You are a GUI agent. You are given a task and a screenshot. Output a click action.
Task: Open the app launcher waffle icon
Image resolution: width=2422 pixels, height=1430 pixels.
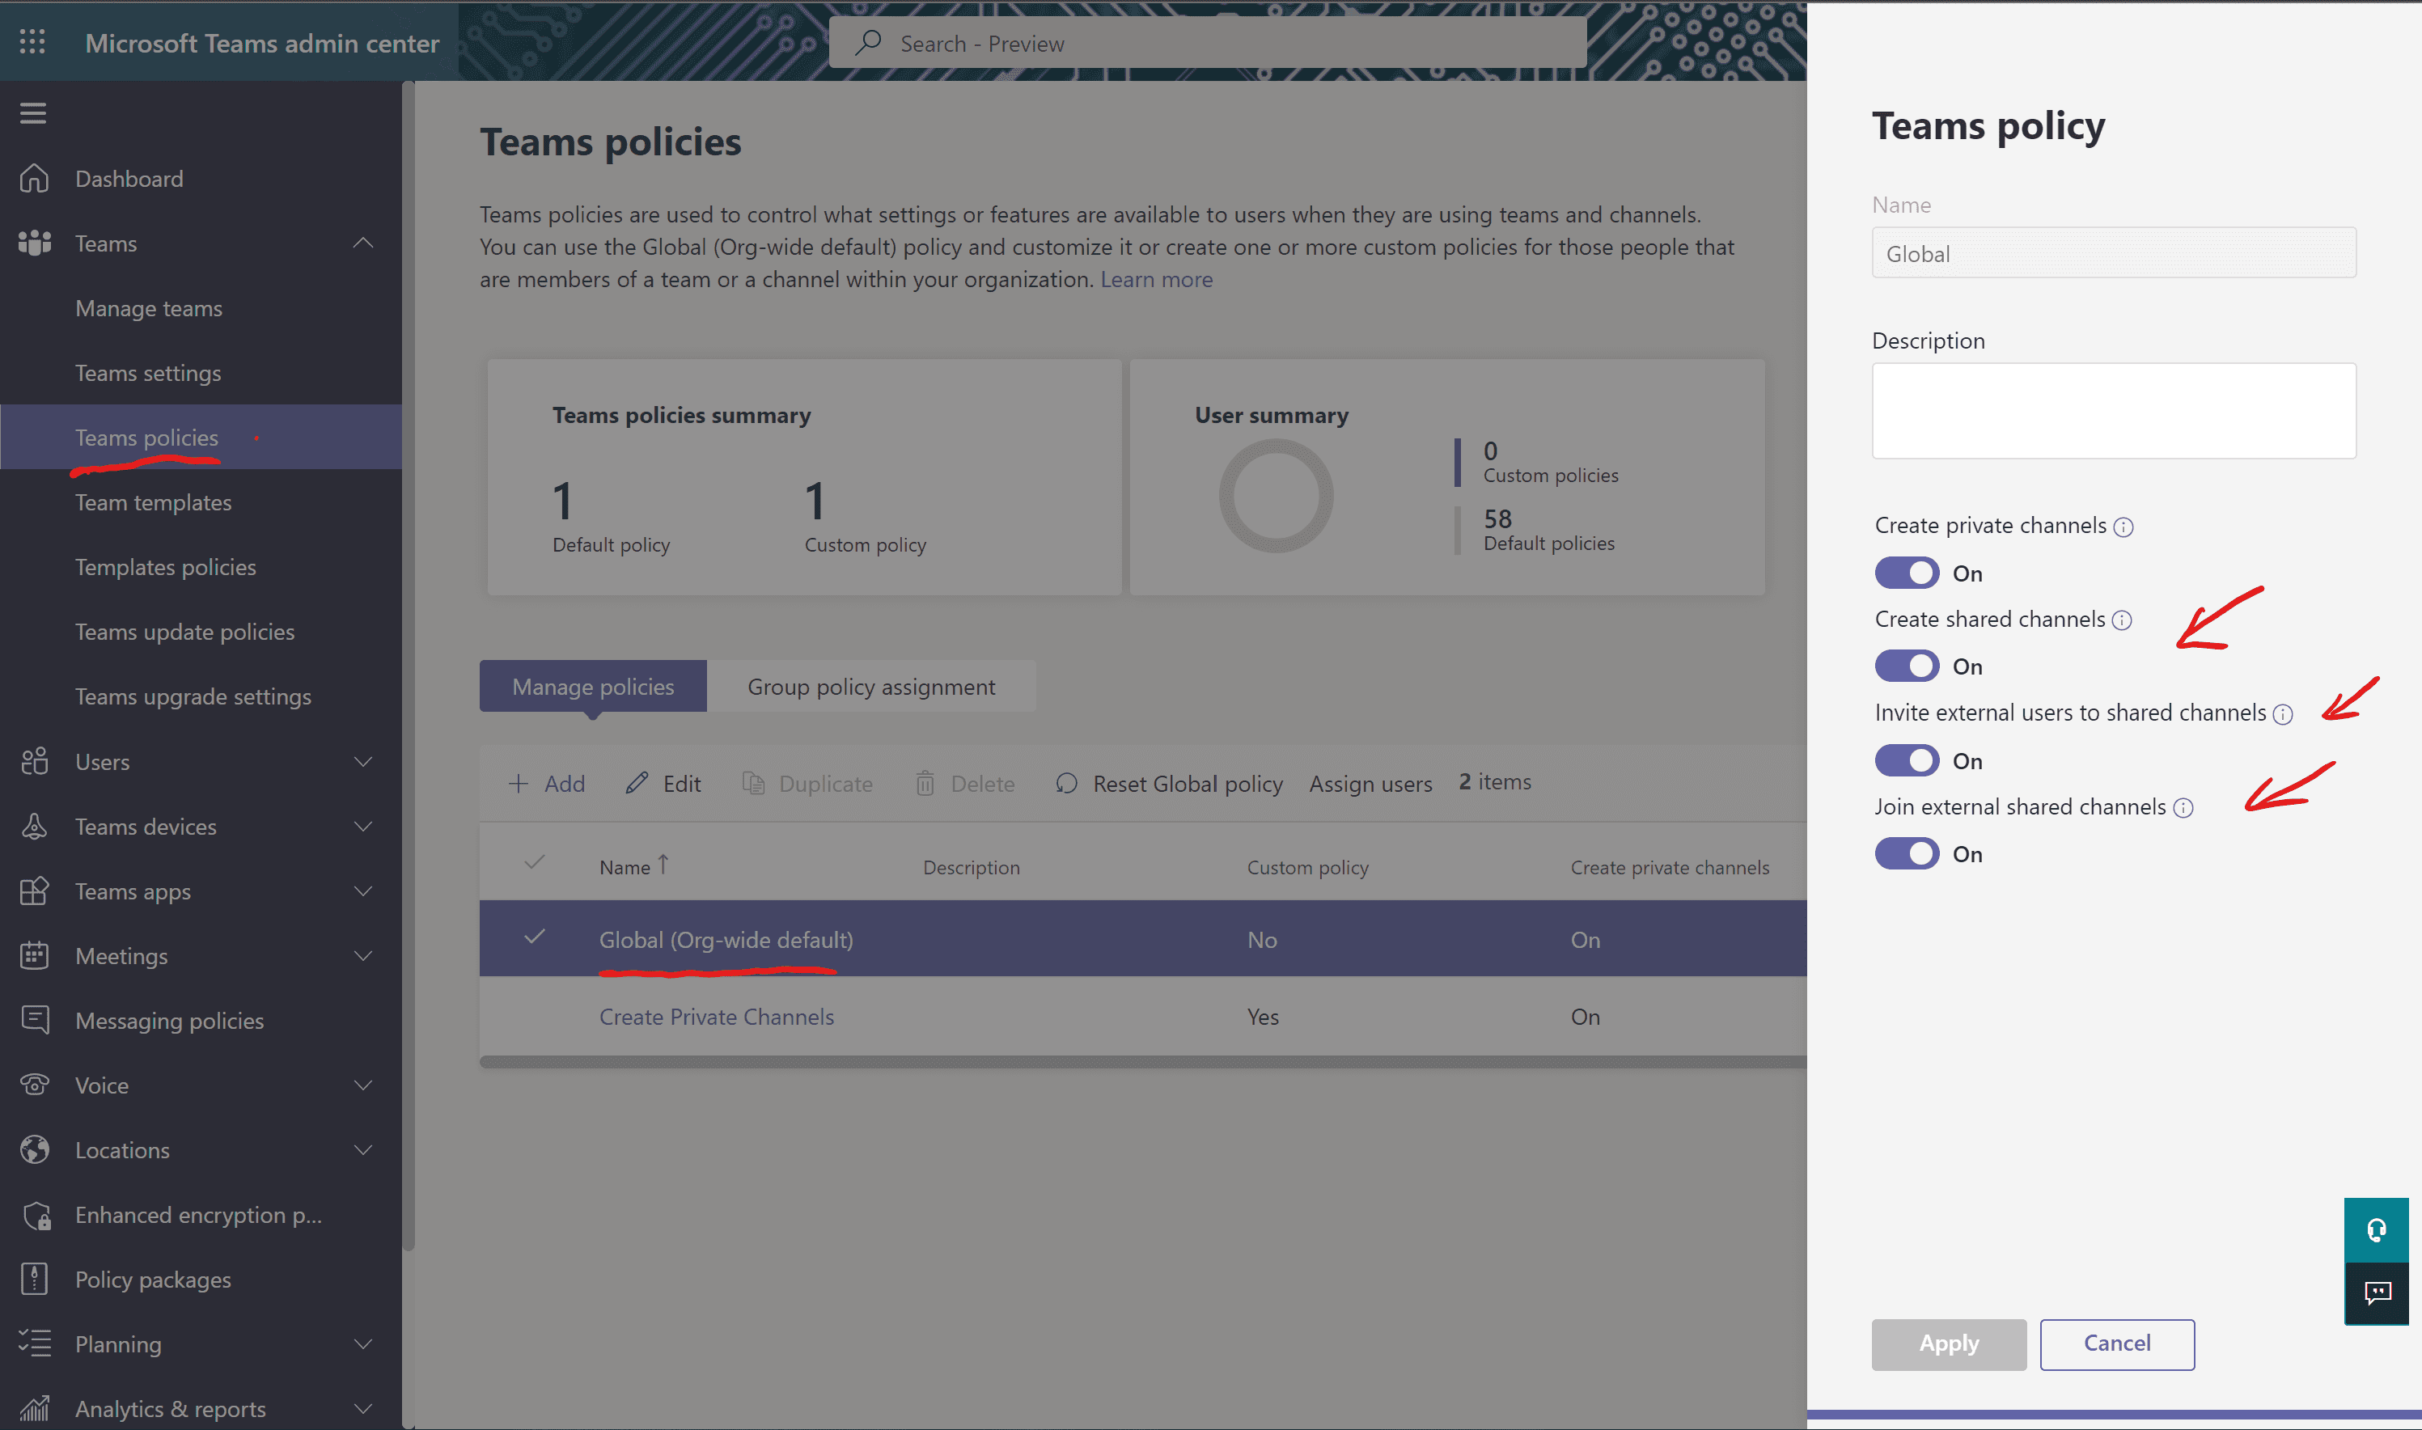[x=33, y=42]
